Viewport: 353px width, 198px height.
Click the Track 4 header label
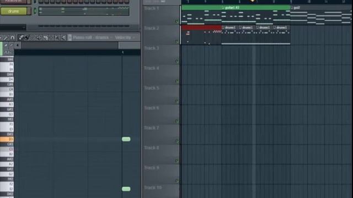(x=152, y=68)
